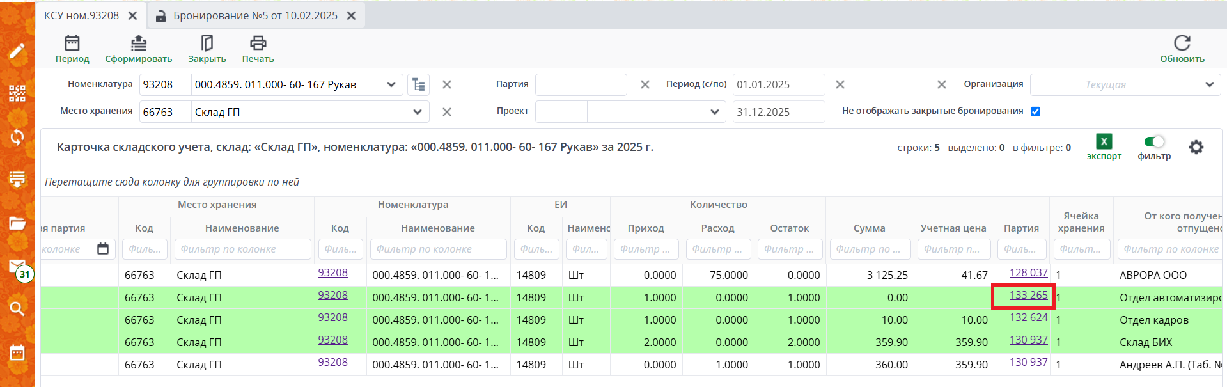Click the Закрыть toolbar button
The width and height of the screenshot is (1227, 387).
point(207,49)
